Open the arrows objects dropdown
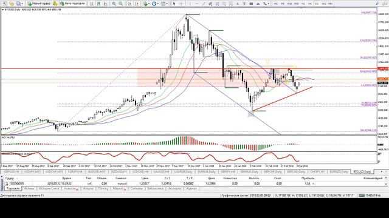This screenshot has height=218, width=389. coord(266,4)
